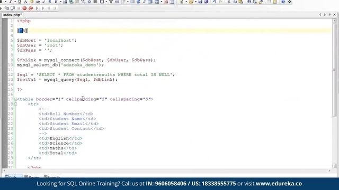Click the Help question mark icon
This screenshot has height=190, width=339.
click(283, 2)
